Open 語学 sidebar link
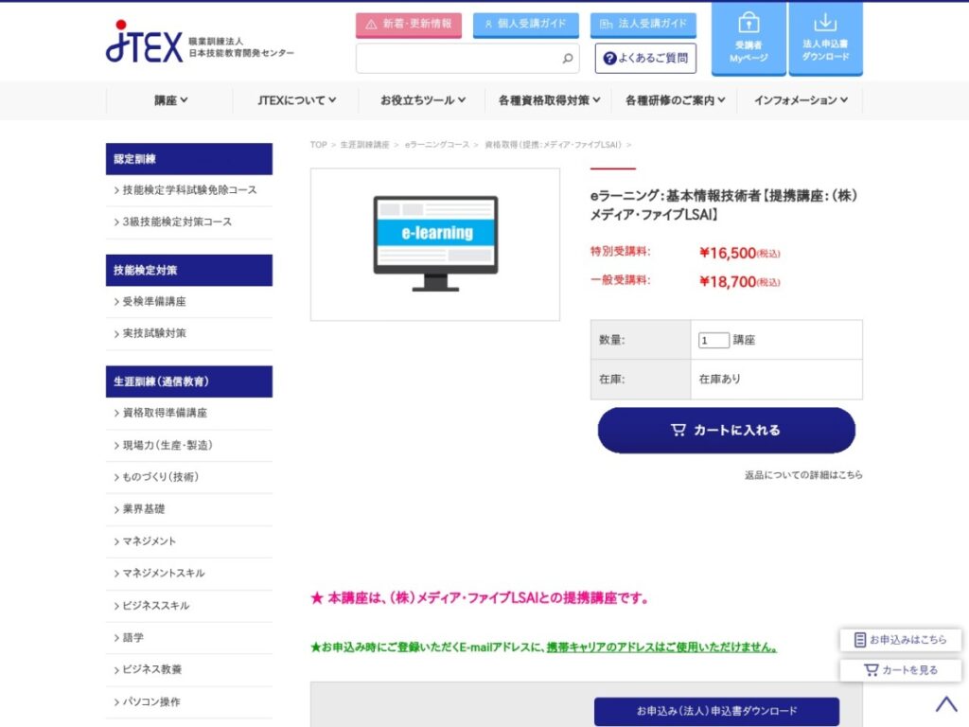 189,638
